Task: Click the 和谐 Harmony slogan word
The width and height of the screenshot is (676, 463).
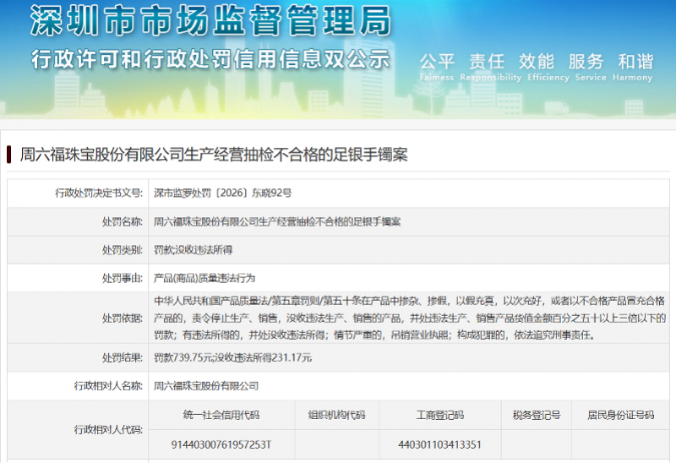Action: point(632,67)
